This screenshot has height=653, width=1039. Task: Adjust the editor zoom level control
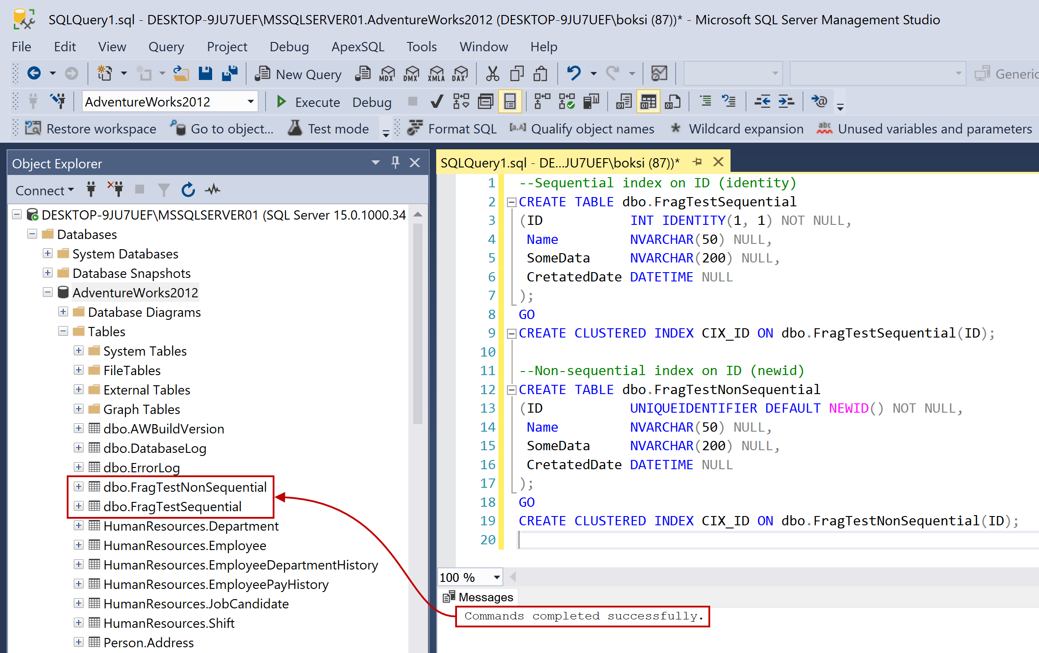point(468,577)
